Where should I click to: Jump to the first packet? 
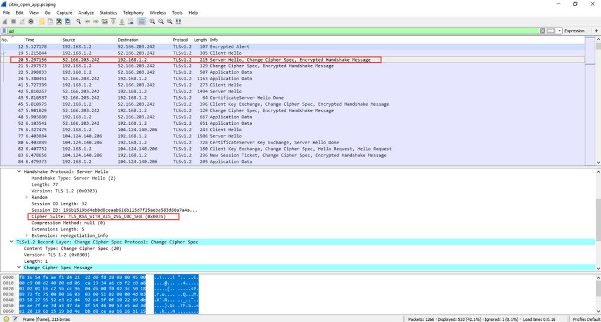(113, 22)
